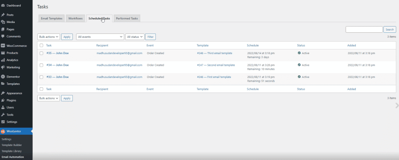The image size is (399, 160).
Task: Click the search input field
Action: (364, 29)
